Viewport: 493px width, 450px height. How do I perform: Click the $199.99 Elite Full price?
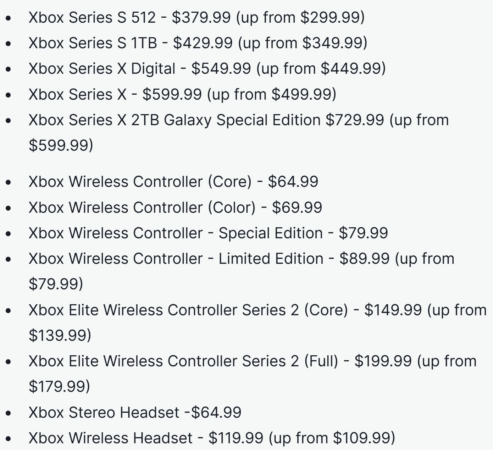(x=383, y=361)
